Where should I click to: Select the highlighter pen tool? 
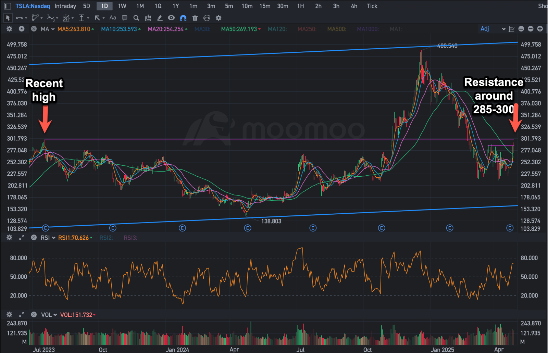tap(160, 18)
